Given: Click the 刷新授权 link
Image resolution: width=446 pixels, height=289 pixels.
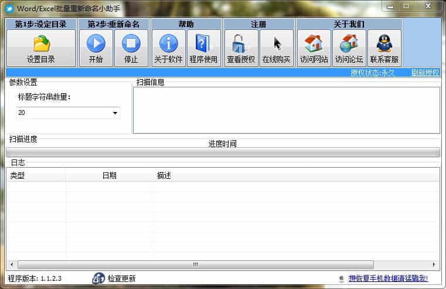Looking at the screenshot, I should 425,73.
